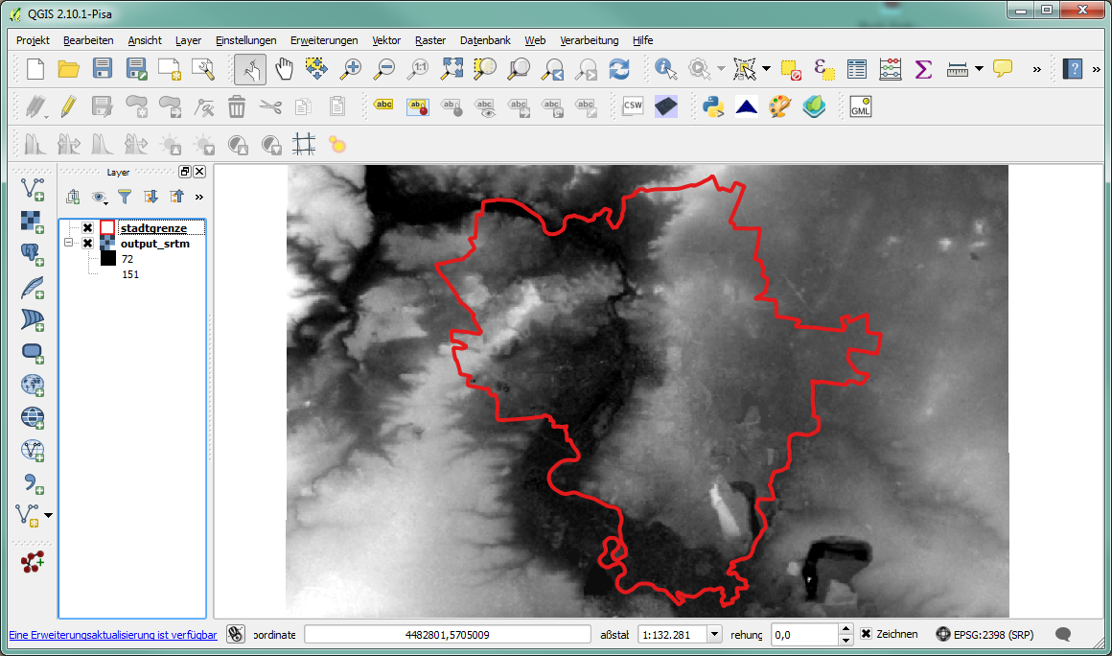1112x656 pixels.
Task: Open the Raster menu
Action: (x=430, y=40)
